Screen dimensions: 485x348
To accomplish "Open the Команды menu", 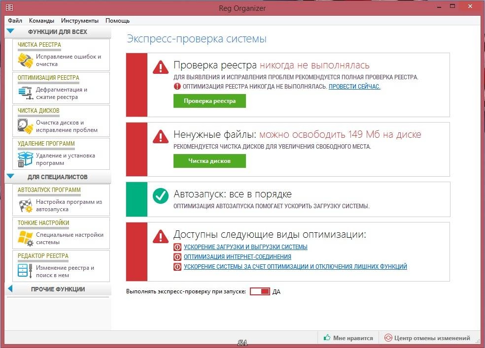I will click(x=41, y=21).
